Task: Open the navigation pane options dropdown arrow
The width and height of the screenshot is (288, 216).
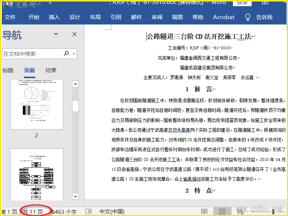Action: point(56,34)
